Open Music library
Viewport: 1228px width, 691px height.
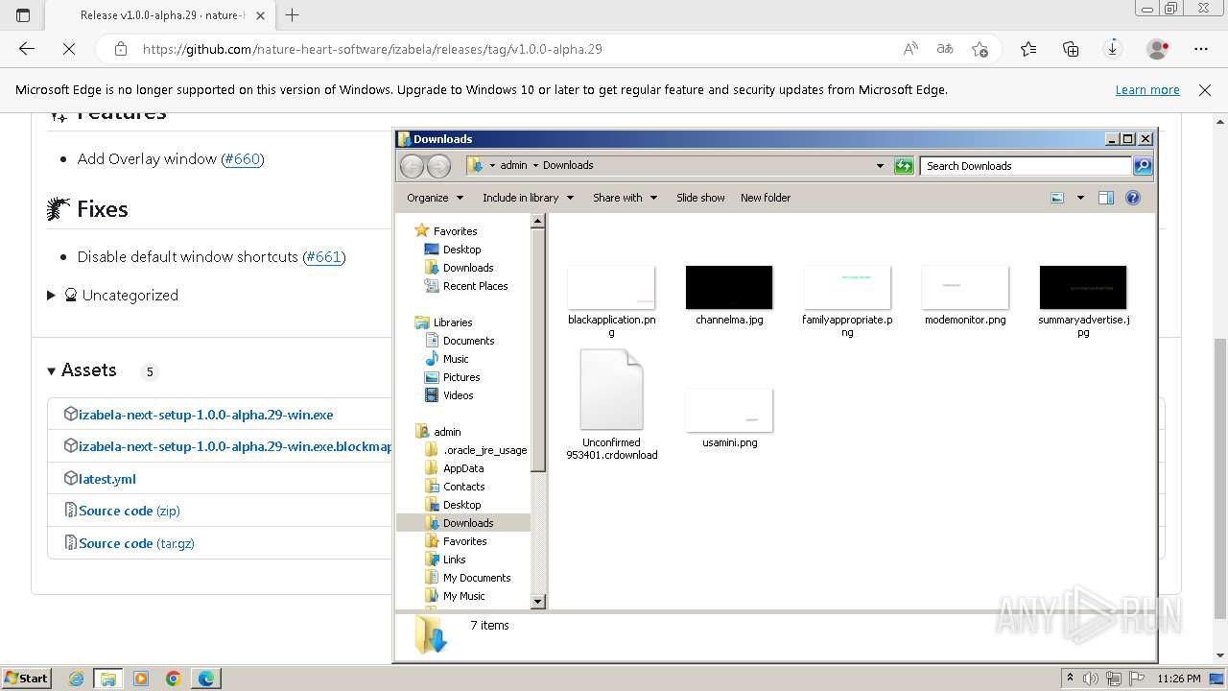(x=456, y=359)
